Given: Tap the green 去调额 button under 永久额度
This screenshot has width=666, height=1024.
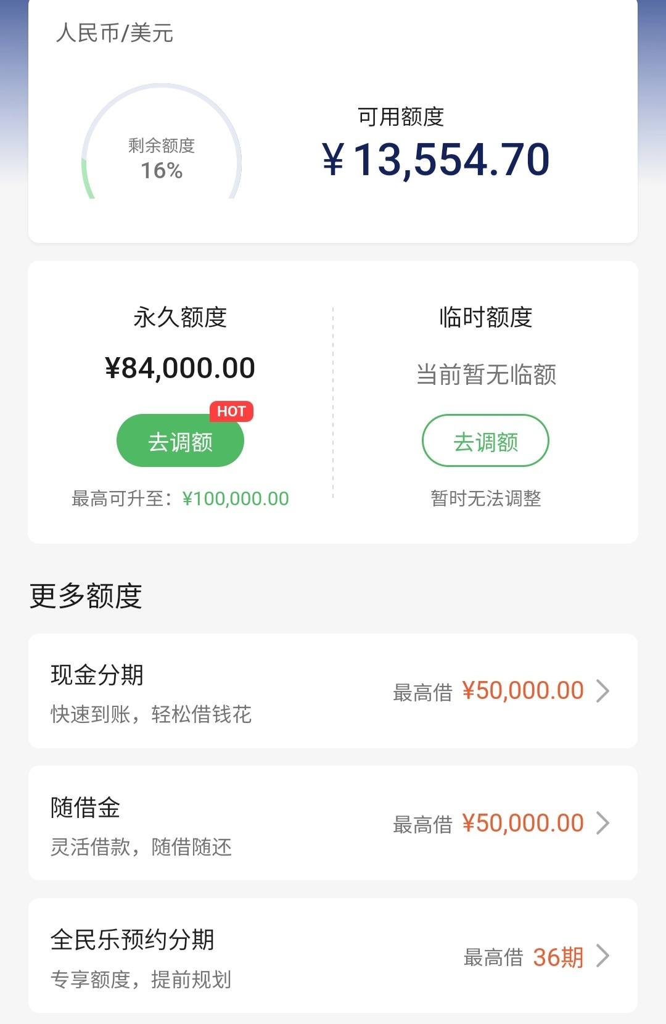Looking at the screenshot, I should click(180, 440).
